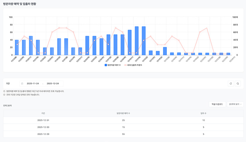Click info icon beside the 31일 단위 notice
246x142 pixels.
pyautogui.click(x=4, y=95)
